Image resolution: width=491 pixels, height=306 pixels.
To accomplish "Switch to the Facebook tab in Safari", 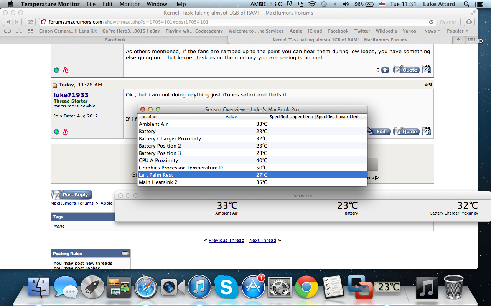I will [x=115, y=40].
